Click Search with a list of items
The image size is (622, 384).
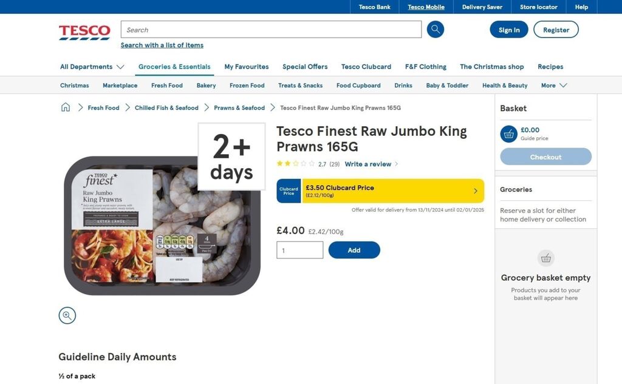click(162, 45)
